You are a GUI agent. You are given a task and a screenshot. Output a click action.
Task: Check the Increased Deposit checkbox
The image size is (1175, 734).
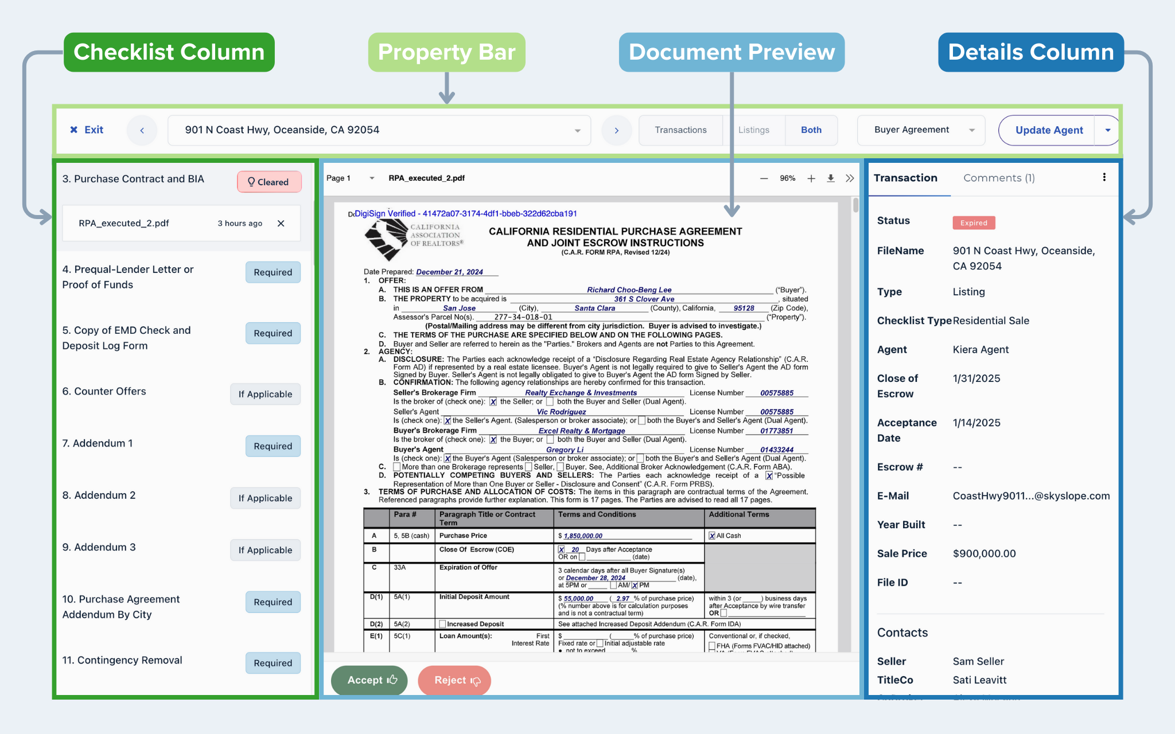[x=442, y=624]
